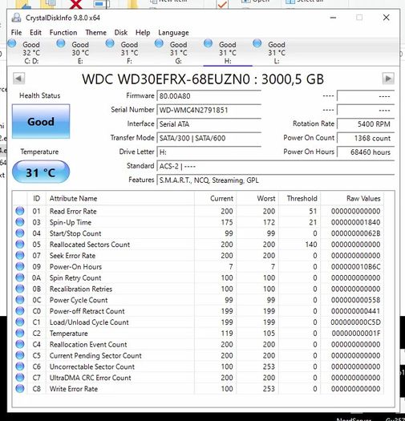Select the Load/Unload Cycle Count attribute name

point(89,322)
